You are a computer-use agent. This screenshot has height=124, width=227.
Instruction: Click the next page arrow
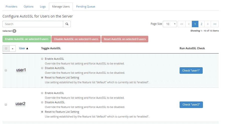pos(208,24)
